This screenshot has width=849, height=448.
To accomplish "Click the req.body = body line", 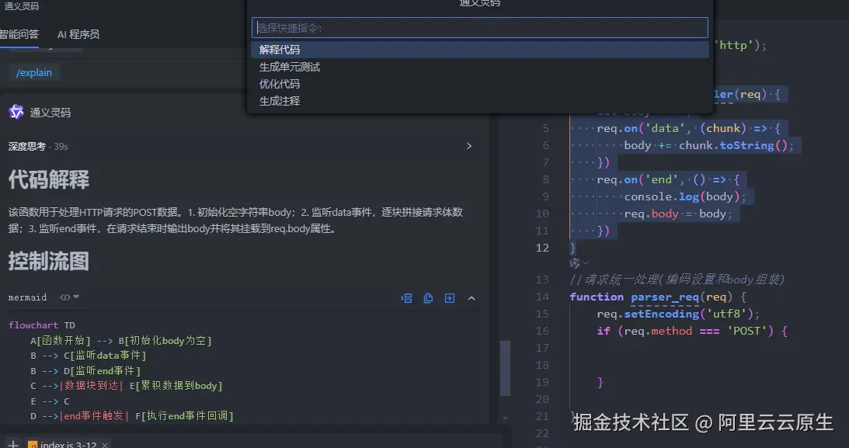I will click(x=678, y=214).
